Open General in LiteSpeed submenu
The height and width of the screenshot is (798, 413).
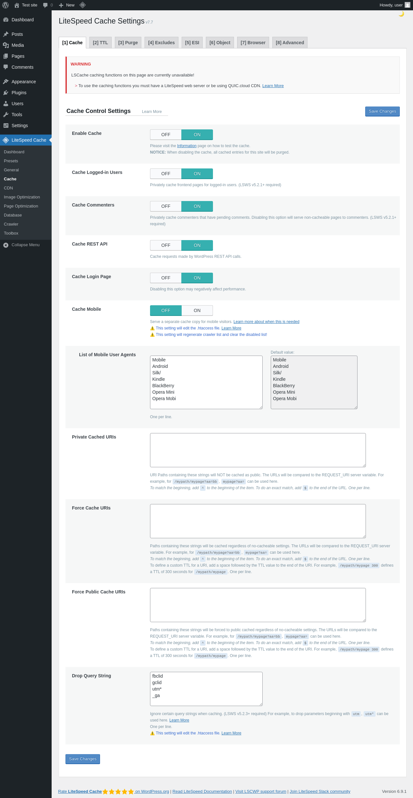(x=11, y=170)
